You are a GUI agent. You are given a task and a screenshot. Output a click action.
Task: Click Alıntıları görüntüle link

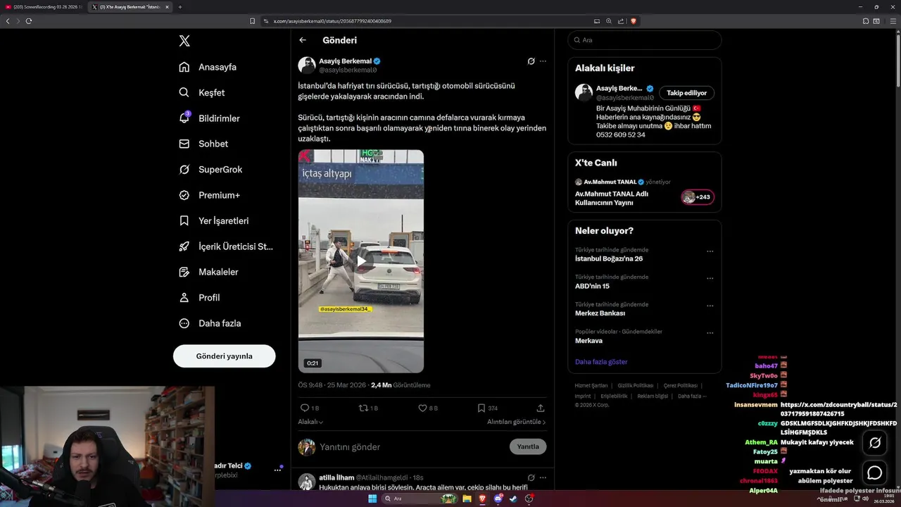(516, 422)
